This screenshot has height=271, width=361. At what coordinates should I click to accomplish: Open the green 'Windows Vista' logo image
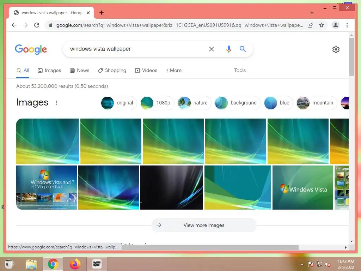[x=303, y=188]
